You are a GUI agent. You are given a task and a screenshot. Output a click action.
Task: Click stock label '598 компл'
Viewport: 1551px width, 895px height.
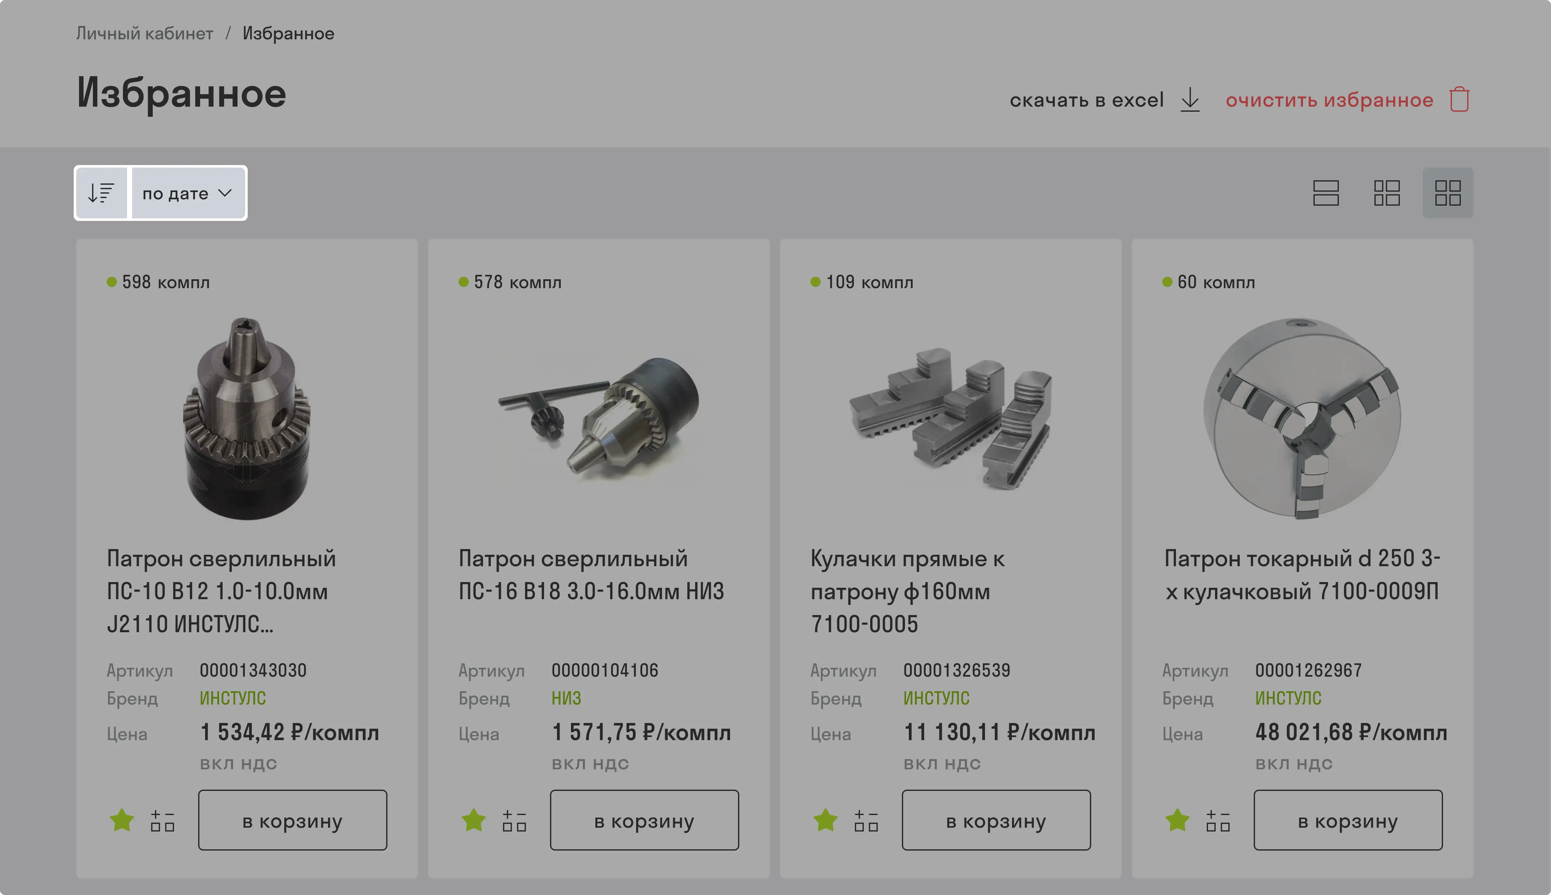coord(166,282)
